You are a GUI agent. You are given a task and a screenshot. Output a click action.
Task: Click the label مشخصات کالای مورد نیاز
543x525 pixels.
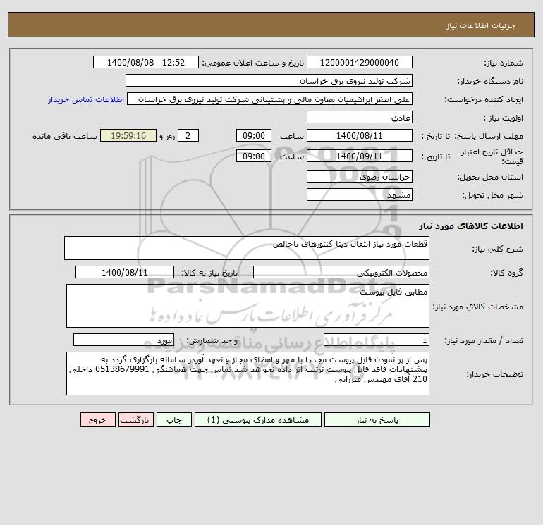478,307
